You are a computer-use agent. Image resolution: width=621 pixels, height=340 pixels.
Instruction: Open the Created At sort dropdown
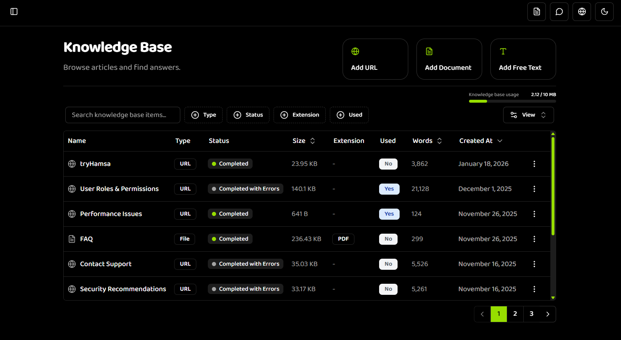[x=481, y=140]
